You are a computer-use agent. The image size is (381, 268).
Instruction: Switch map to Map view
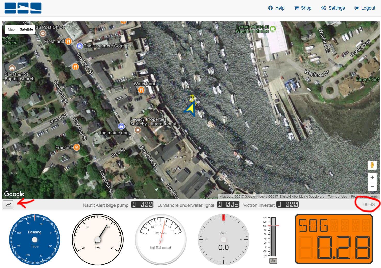coord(11,29)
